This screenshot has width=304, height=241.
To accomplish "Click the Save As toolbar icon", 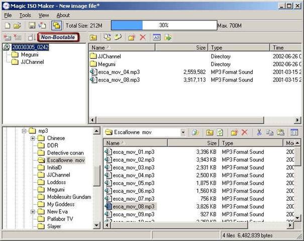I will point(42,26).
